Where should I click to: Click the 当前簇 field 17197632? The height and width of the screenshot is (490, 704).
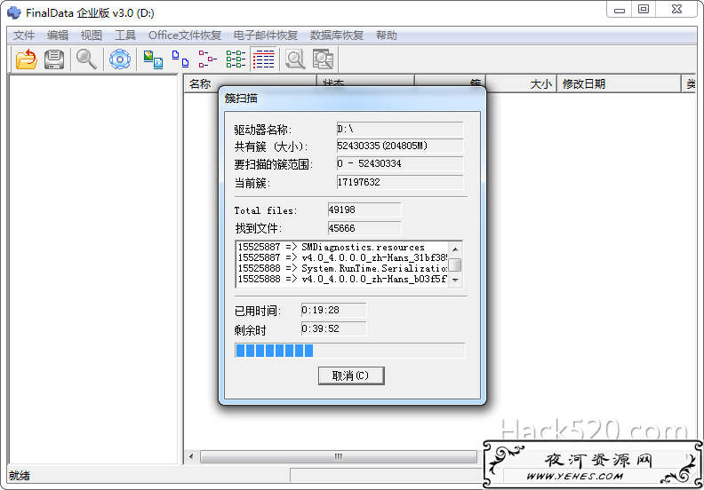click(400, 182)
